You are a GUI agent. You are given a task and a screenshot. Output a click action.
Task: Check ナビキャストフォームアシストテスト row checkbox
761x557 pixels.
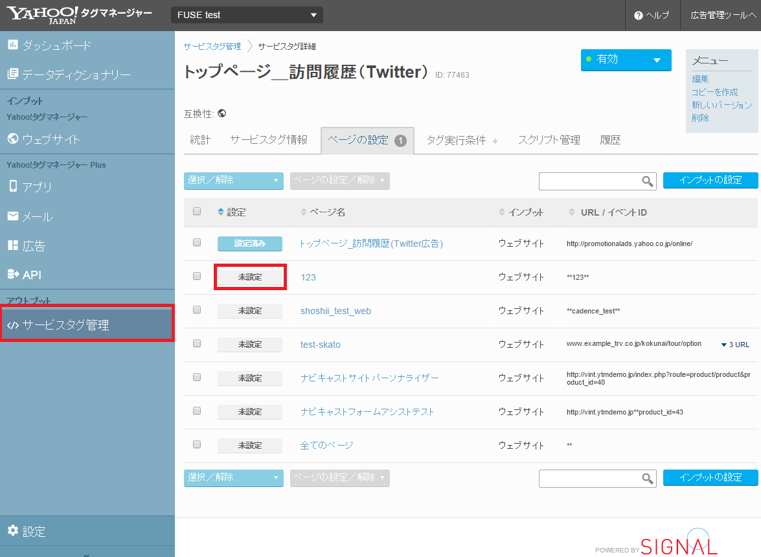196,411
